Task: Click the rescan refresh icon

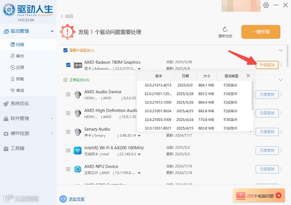Action: (x=225, y=29)
